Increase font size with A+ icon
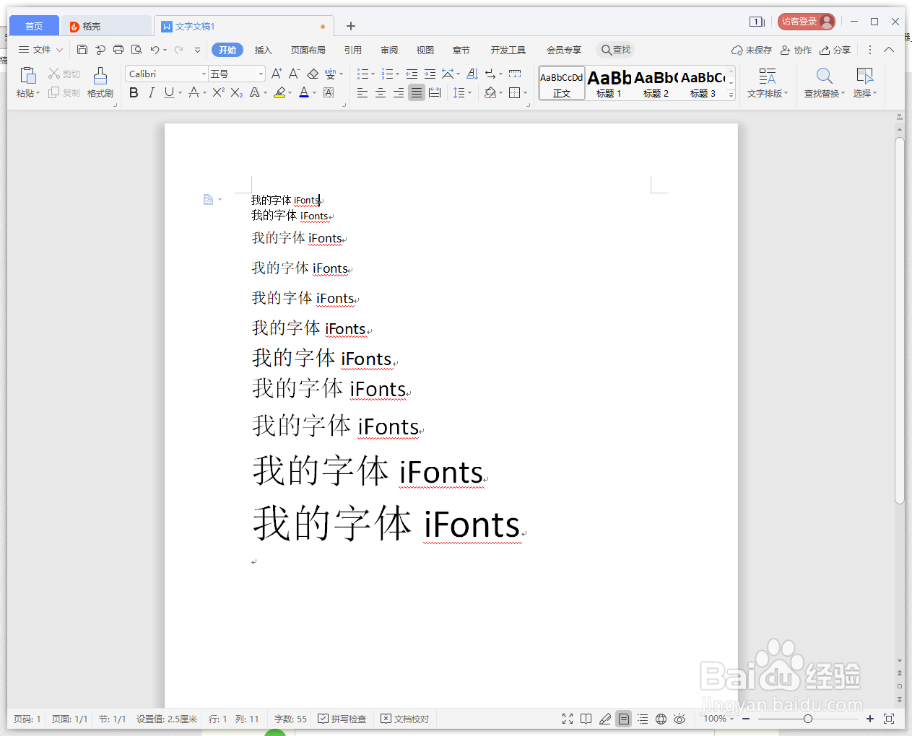Viewport: 912px width, 736px height. (277, 74)
